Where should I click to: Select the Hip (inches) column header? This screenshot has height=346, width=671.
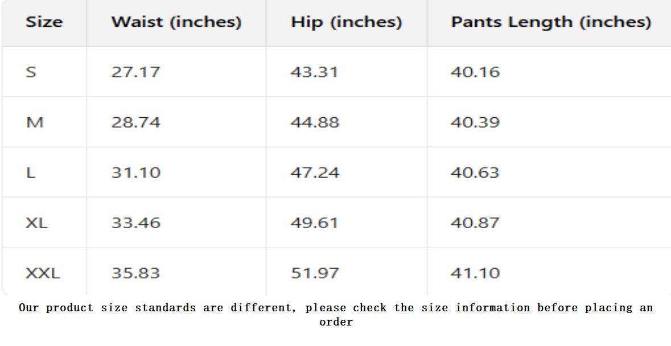[x=346, y=22]
